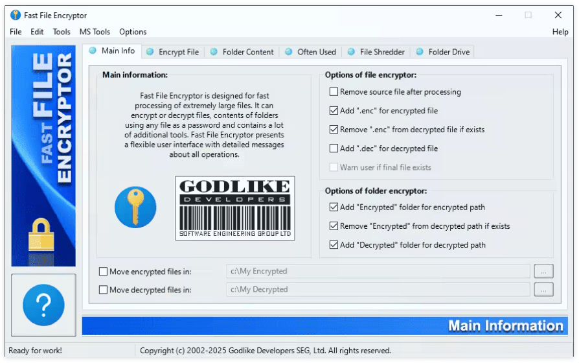The height and width of the screenshot is (363, 579).
Task: Click the copyright text in status bar
Action: point(265,351)
